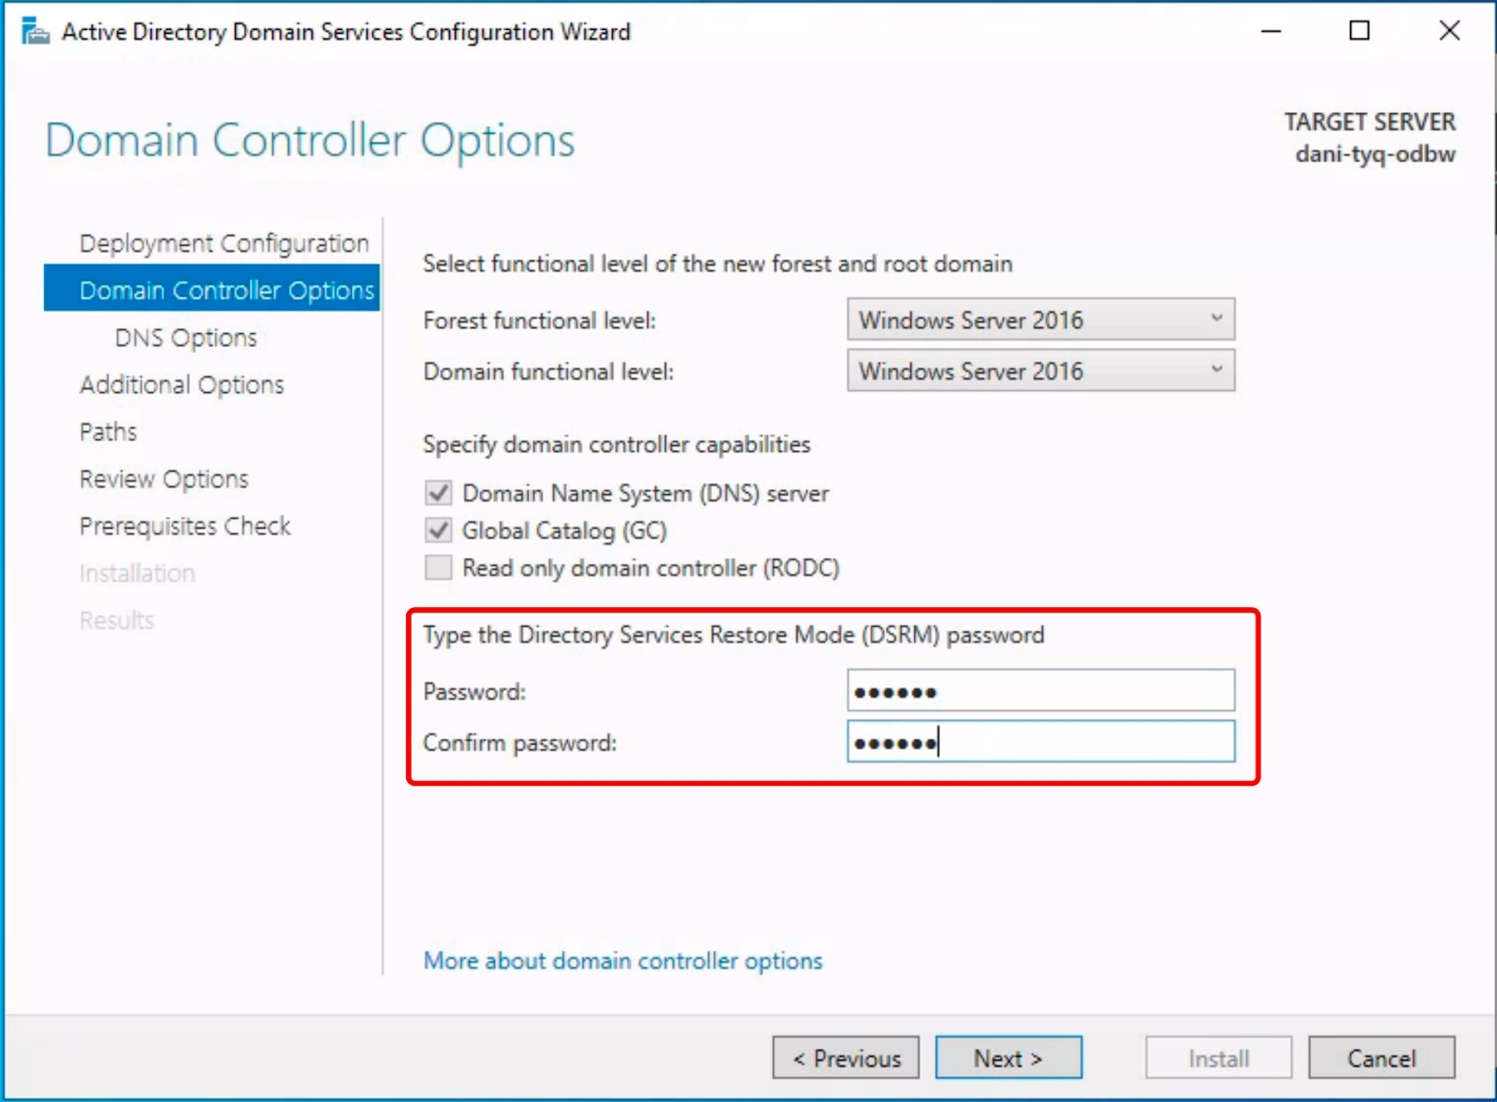Disable the Domain Name System (DNS) server checkbox
Screen dimensions: 1497x1102
click(437, 493)
